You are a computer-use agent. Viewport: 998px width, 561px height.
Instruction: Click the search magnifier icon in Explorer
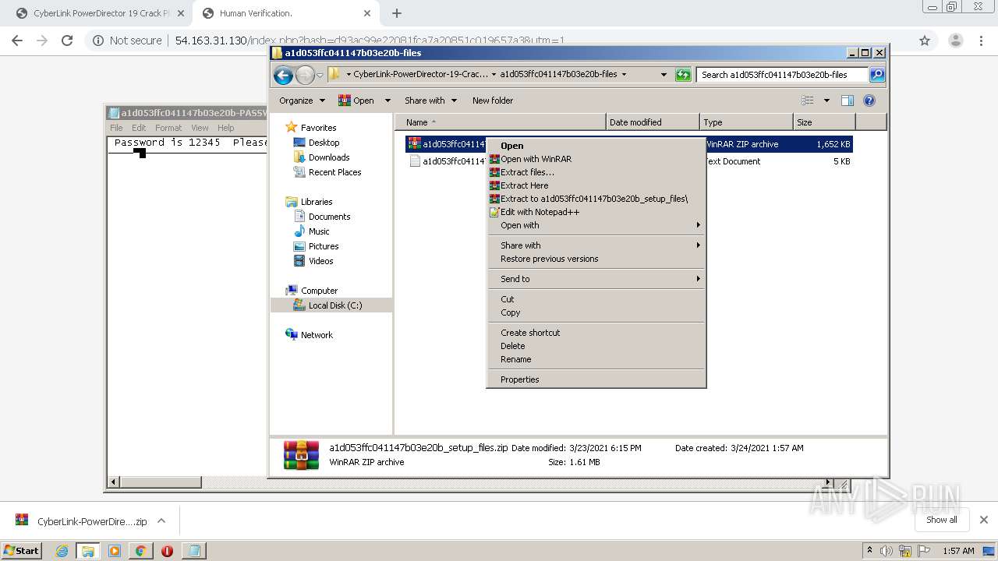click(x=877, y=75)
